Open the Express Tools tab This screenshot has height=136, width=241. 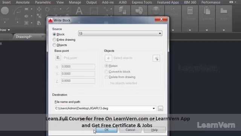pyautogui.click(x=142, y=2)
